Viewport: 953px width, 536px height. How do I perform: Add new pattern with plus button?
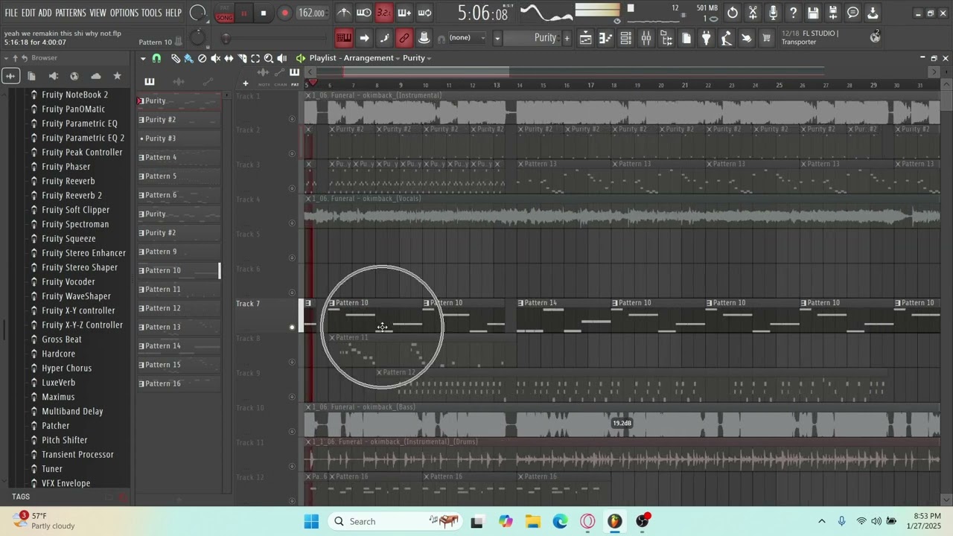tap(567, 38)
